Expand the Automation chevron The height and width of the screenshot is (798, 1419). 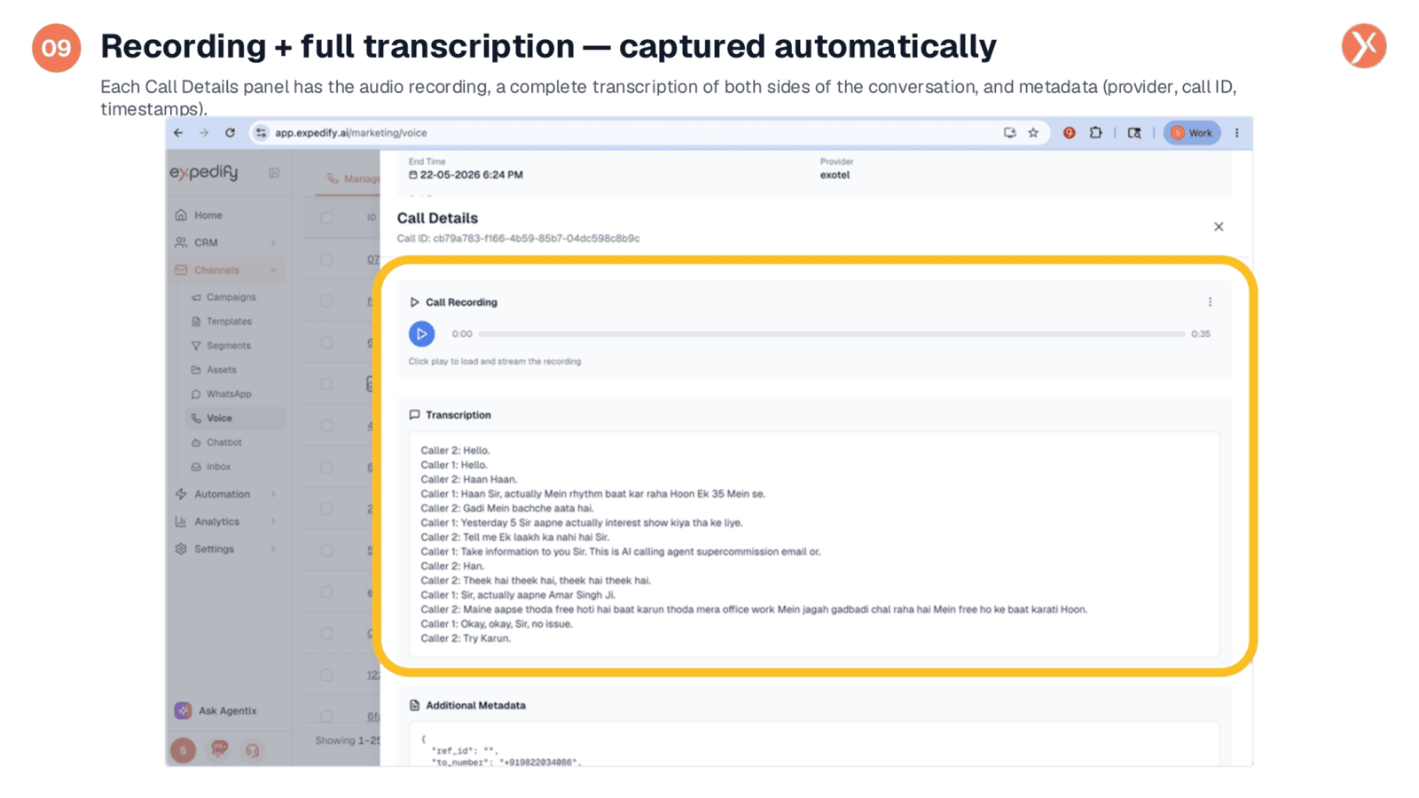click(x=273, y=495)
